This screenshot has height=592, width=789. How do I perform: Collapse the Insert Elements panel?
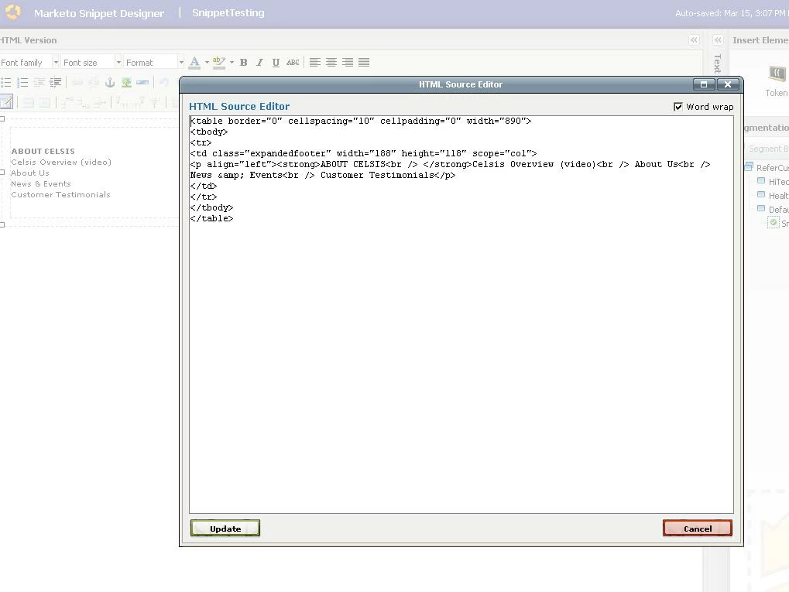coord(718,40)
